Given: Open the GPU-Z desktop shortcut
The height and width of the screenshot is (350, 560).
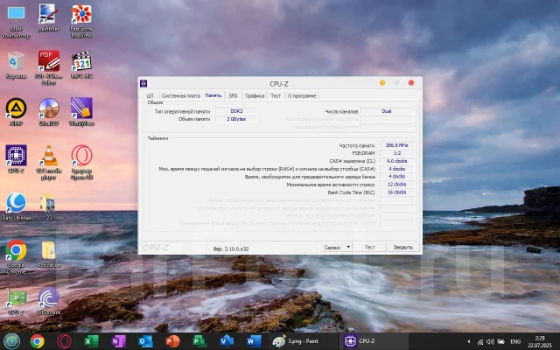Looking at the screenshot, I should point(16,302).
